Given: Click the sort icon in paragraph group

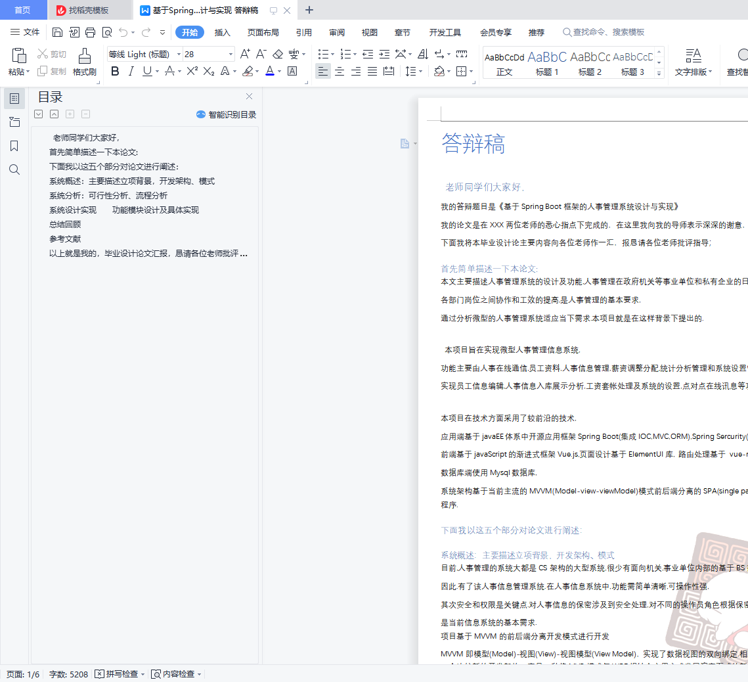Looking at the screenshot, I should pos(423,54).
